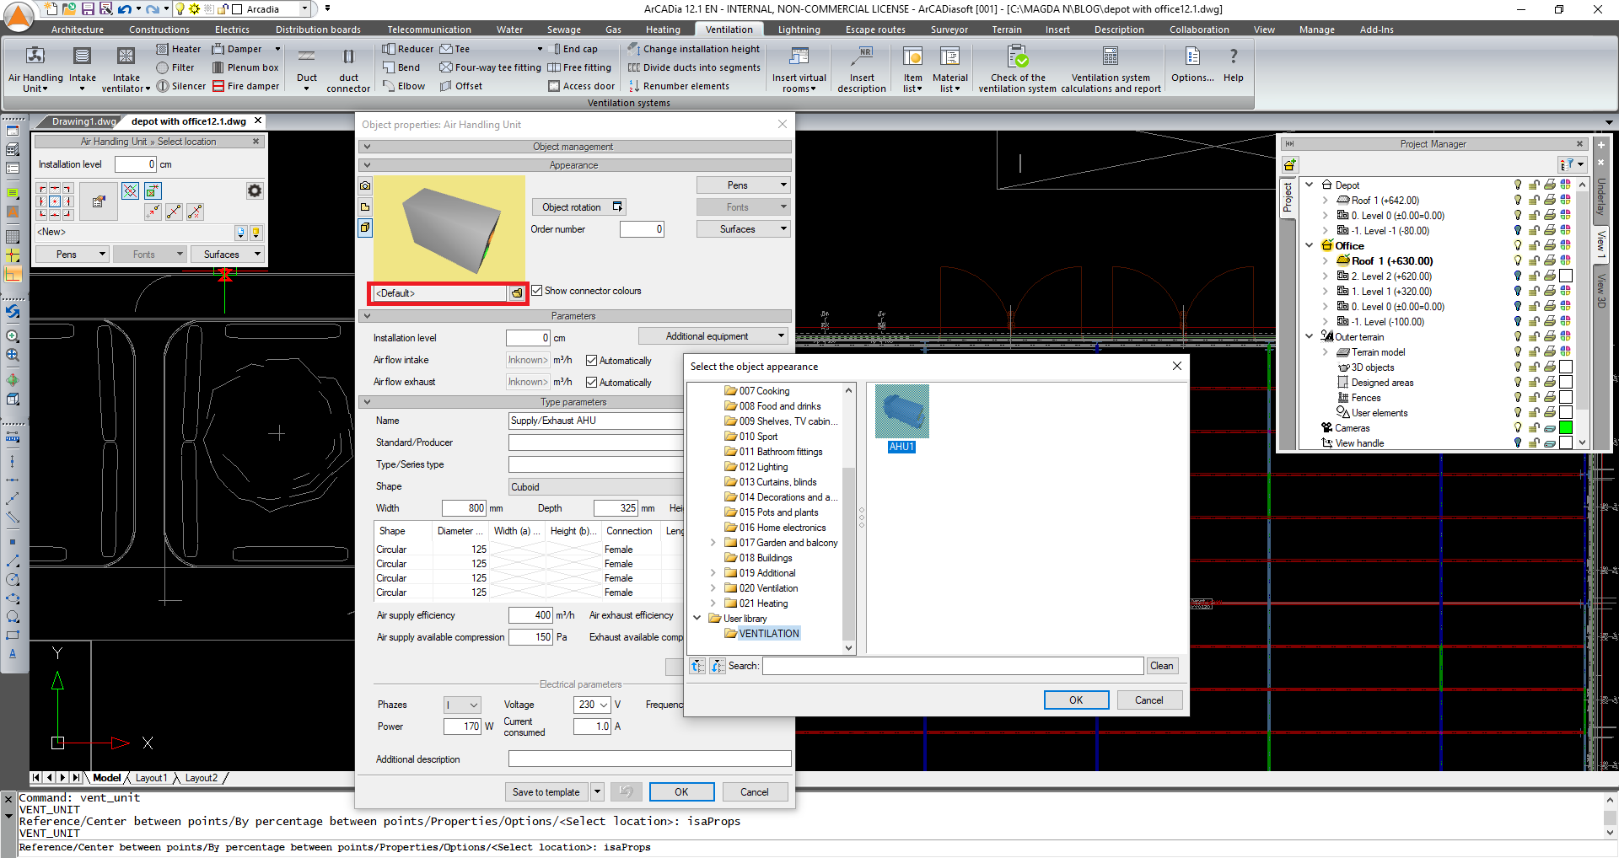1619x858 pixels.
Task: Click Insert description tool
Action: pos(862,68)
